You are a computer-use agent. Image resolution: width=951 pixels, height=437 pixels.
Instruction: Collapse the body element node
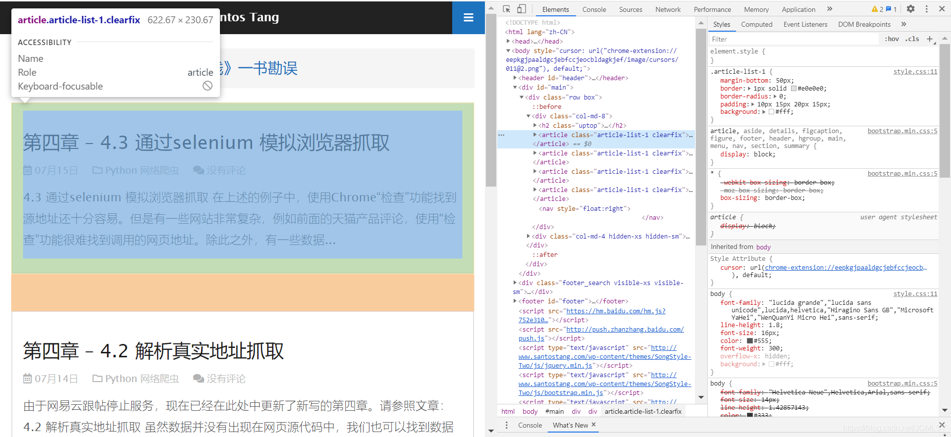508,50
